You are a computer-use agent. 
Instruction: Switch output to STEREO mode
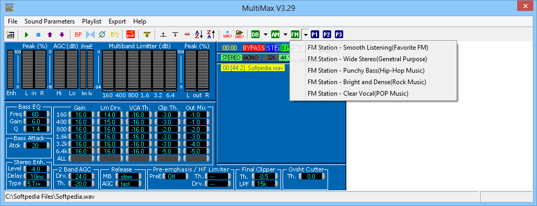coord(231,58)
